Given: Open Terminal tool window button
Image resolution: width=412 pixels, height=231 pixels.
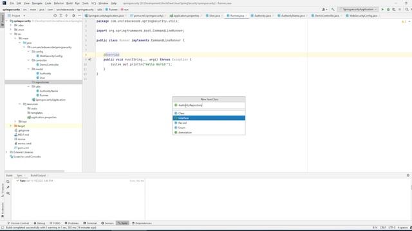Looking at the screenshot, I should 90,223.
